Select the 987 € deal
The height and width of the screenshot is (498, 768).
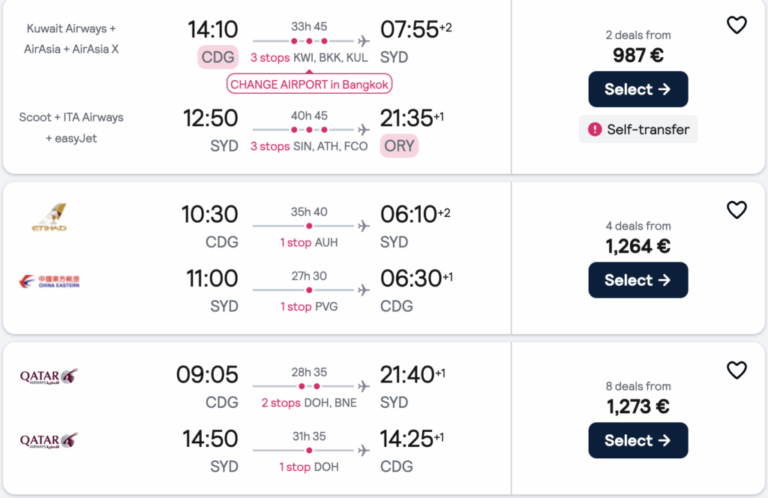point(637,89)
